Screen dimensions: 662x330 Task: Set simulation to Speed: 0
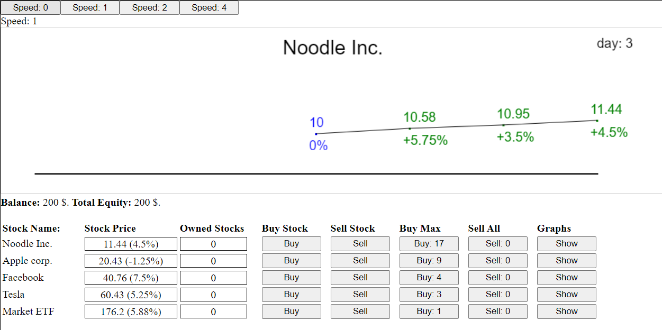pos(30,7)
